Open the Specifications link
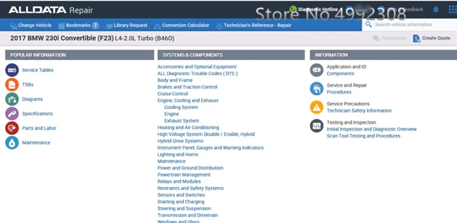The image size is (457, 223). pyautogui.click(x=37, y=114)
